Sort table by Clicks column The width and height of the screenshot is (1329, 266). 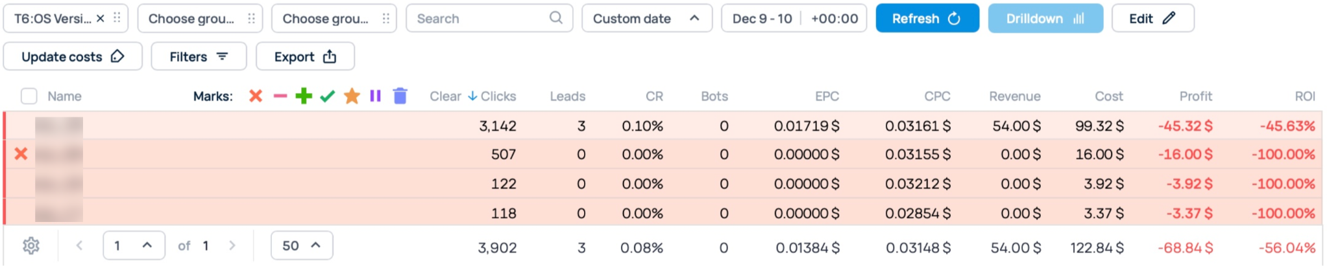(498, 96)
